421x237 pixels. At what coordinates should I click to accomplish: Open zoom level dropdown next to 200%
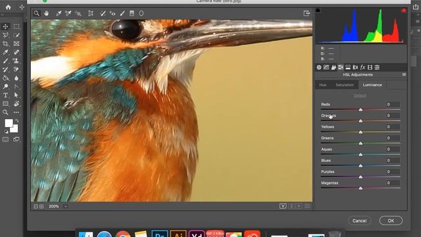click(66, 206)
